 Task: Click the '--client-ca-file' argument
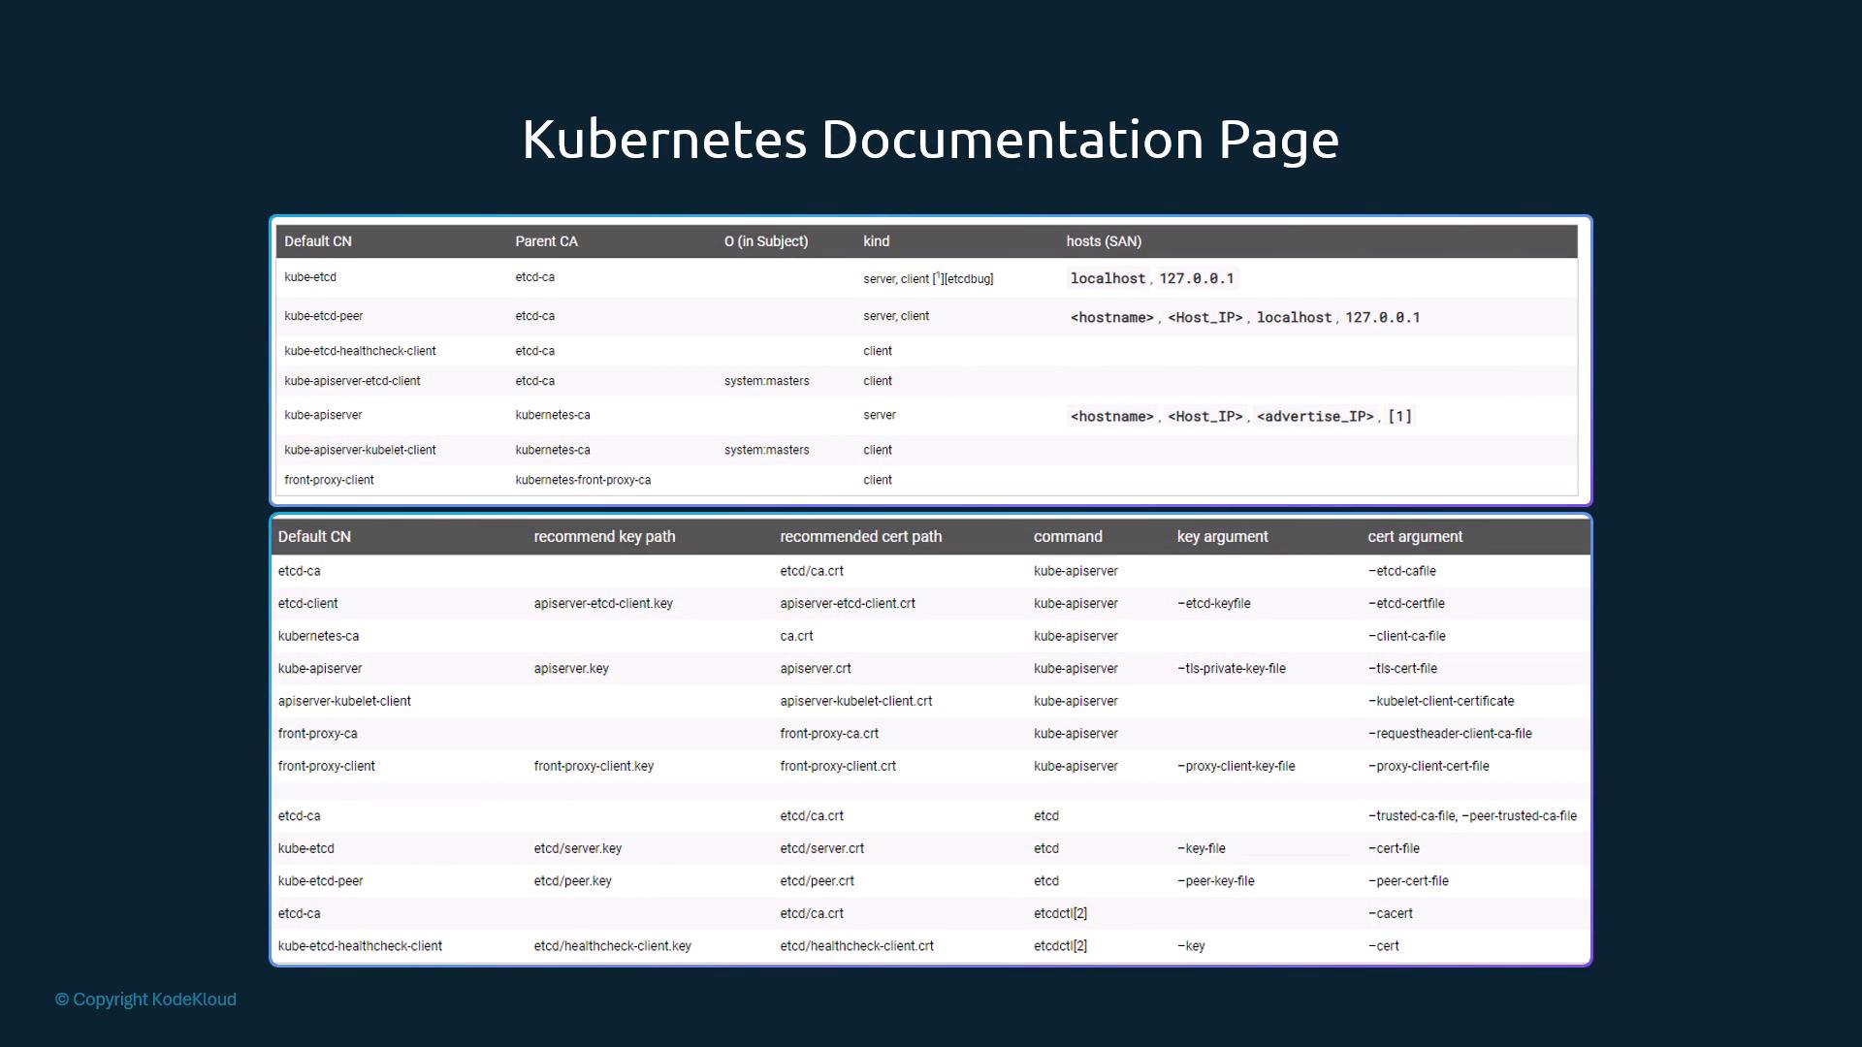pyautogui.click(x=1406, y=636)
